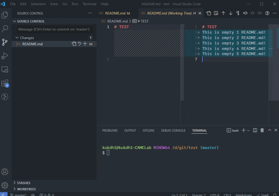
Task: Click Open File icon on README.md row
Action: pyautogui.click(x=74, y=44)
